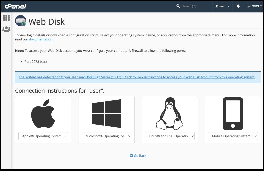264x171 pixels.
Task: Click the LOGOUT button
Action: 254,6
